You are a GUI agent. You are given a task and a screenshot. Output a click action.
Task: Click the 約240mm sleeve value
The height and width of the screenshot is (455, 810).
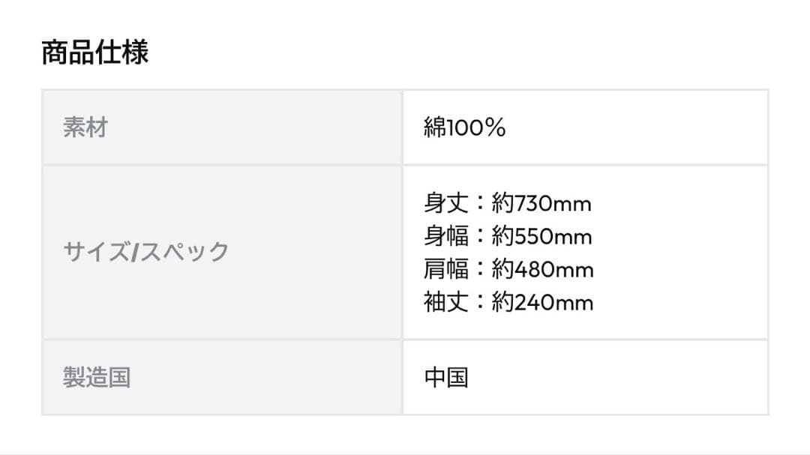[x=542, y=302]
